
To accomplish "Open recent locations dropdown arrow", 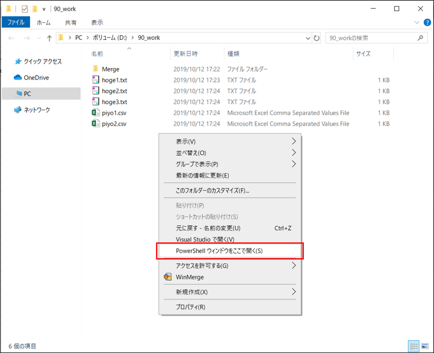I will (38, 38).
